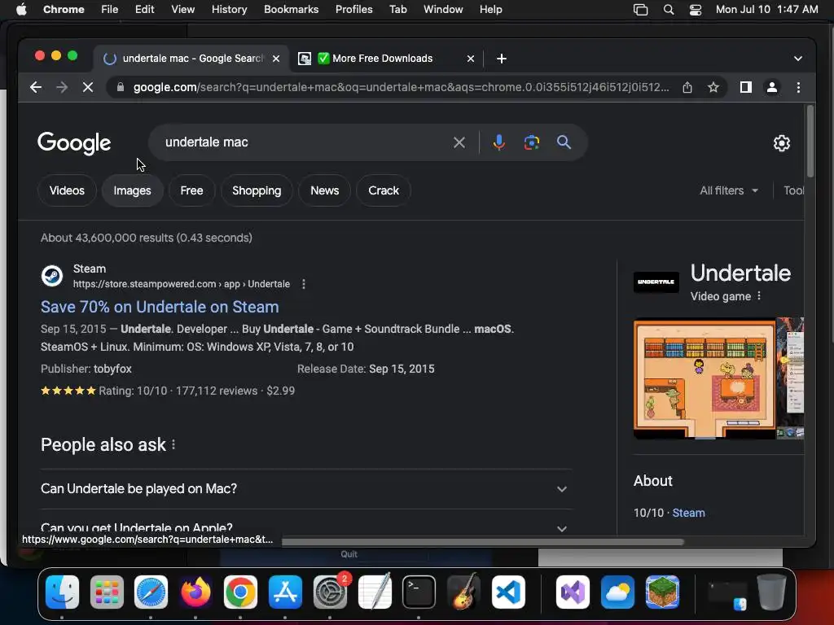Filter results by News
The width and height of the screenshot is (834, 625).
click(x=324, y=190)
